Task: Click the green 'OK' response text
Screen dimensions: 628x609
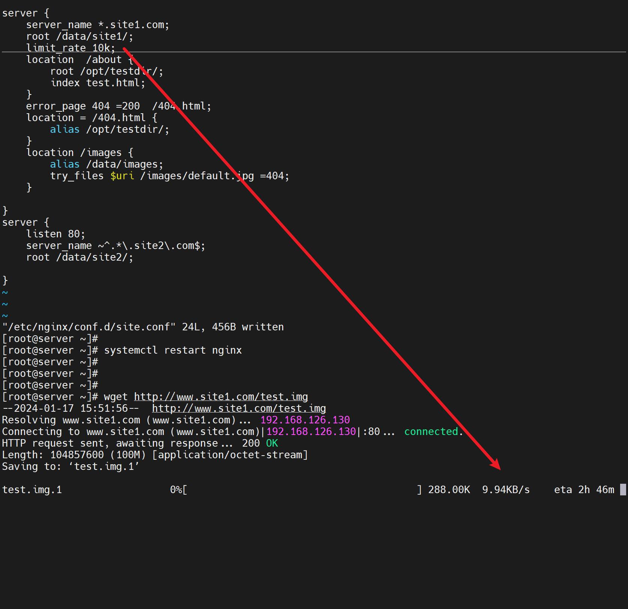Action: [x=272, y=443]
